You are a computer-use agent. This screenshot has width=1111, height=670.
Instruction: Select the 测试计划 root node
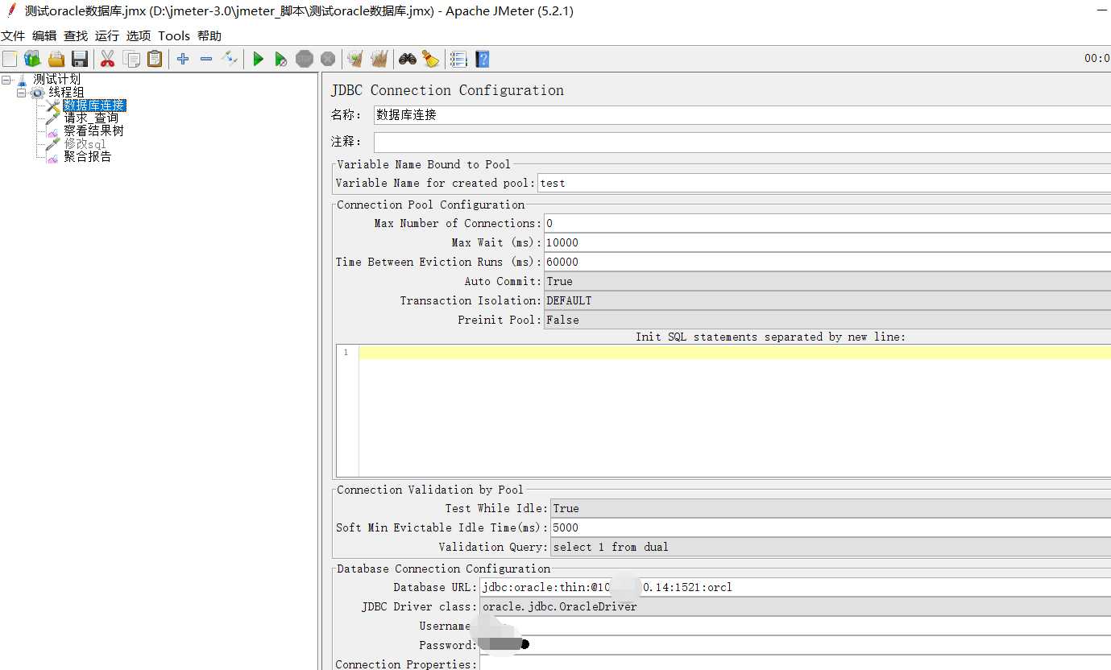point(56,79)
